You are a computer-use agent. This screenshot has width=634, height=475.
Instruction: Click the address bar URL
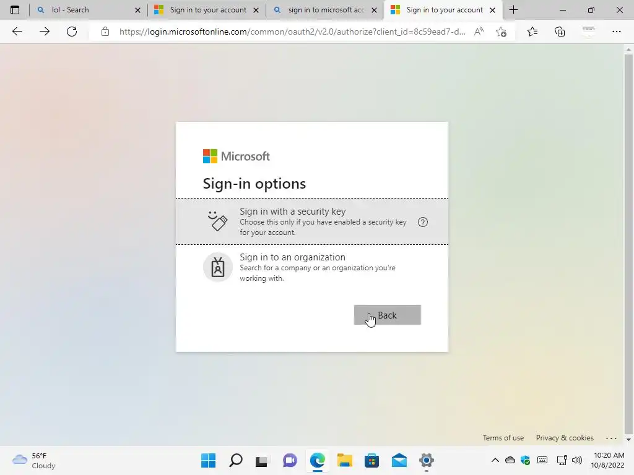292,32
